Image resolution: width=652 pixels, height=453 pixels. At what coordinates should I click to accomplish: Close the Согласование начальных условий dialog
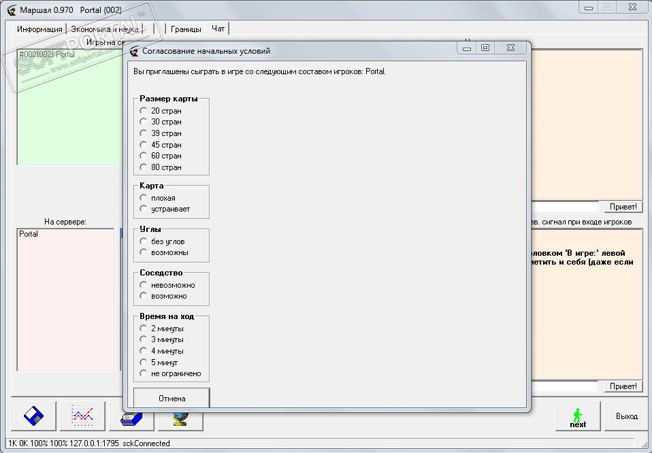[510, 48]
